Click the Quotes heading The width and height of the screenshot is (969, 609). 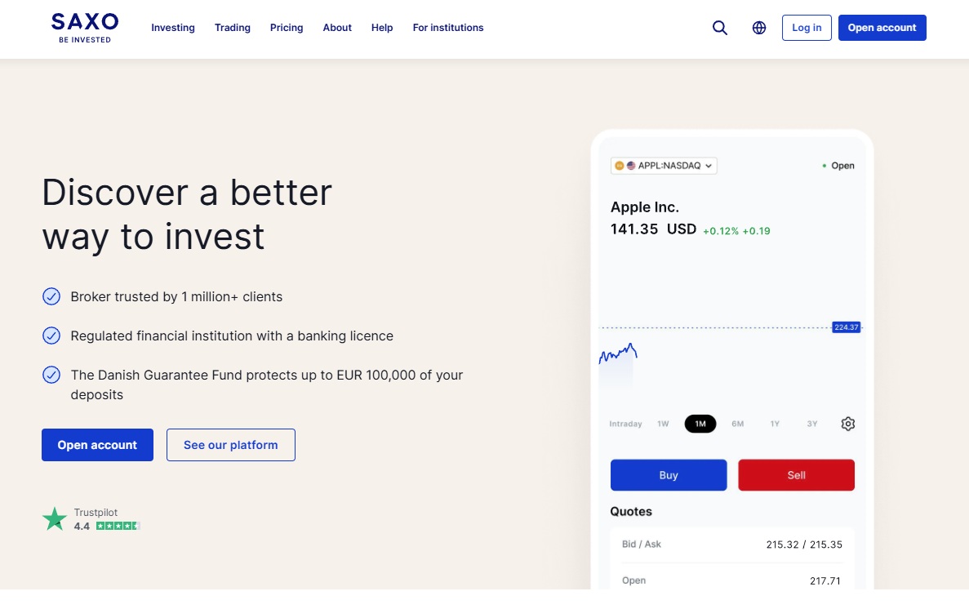pos(631,511)
